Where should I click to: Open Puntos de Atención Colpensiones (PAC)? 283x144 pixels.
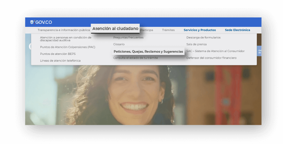tap(68, 47)
